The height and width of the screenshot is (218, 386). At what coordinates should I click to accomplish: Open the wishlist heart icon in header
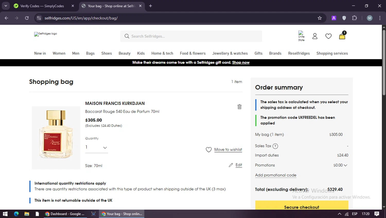click(328, 36)
